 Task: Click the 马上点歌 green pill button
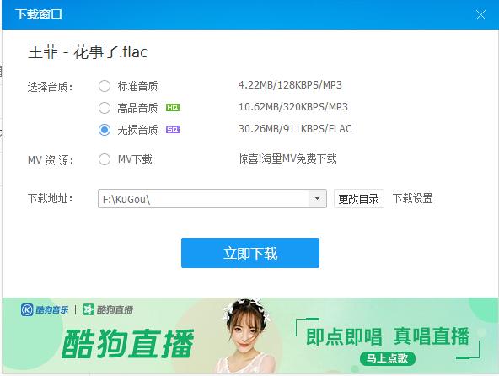(388, 358)
